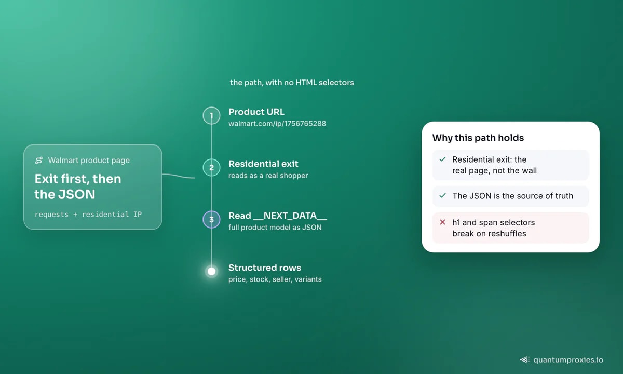Screen dimensions: 623x374
Task: Click "h1 and span selectors break on reshuffles" text
Action: 493,228
